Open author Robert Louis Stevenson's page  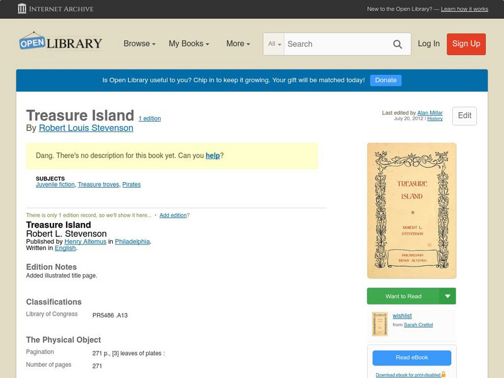[86, 128]
